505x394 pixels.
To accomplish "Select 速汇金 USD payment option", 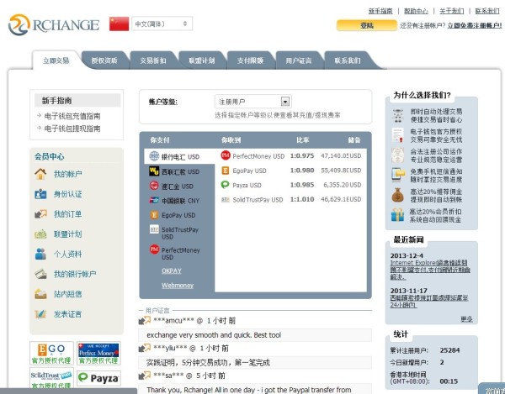I will click(x=179, y=186).
